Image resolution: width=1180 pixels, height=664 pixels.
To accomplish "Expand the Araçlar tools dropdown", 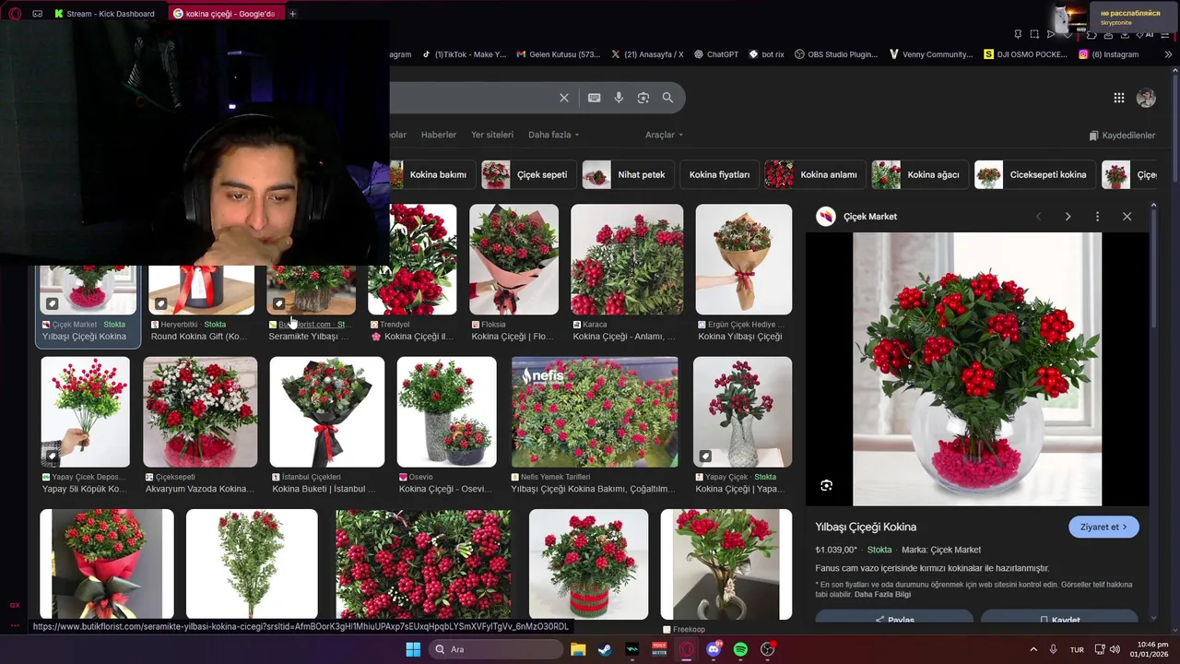I will (664, 135).
